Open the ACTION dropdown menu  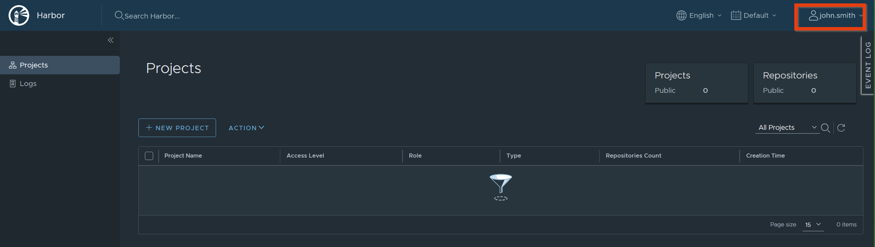246,128
